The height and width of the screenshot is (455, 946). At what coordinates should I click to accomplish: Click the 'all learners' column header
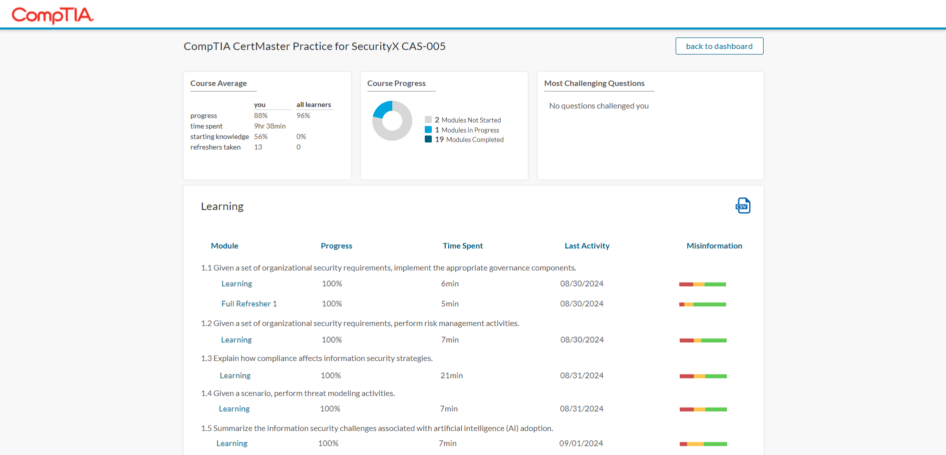[314, 104]
